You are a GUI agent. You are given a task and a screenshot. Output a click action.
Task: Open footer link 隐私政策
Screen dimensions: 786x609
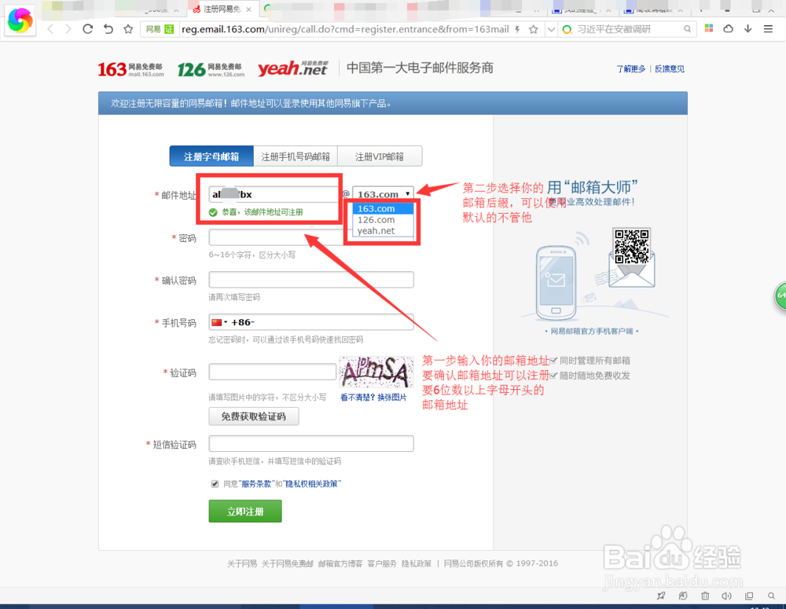click(417, 563)
